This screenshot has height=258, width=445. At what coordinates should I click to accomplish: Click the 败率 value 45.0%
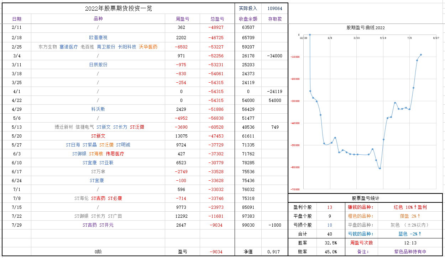[331, 252]
